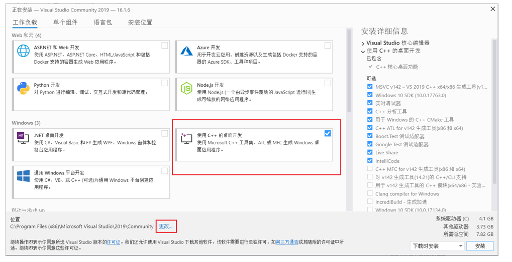Check the Python 开发 workload checkbox
Screen dimensions: 512x262
pos(165,83)
